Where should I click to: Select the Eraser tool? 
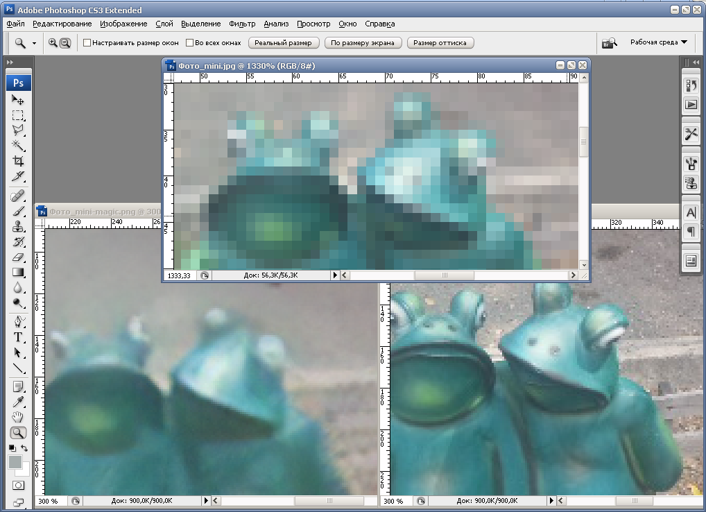coord(18,257)
